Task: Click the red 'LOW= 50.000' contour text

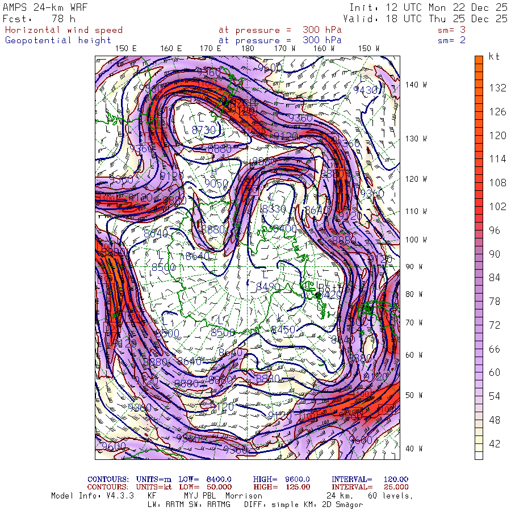Action: tap(205, 487)
